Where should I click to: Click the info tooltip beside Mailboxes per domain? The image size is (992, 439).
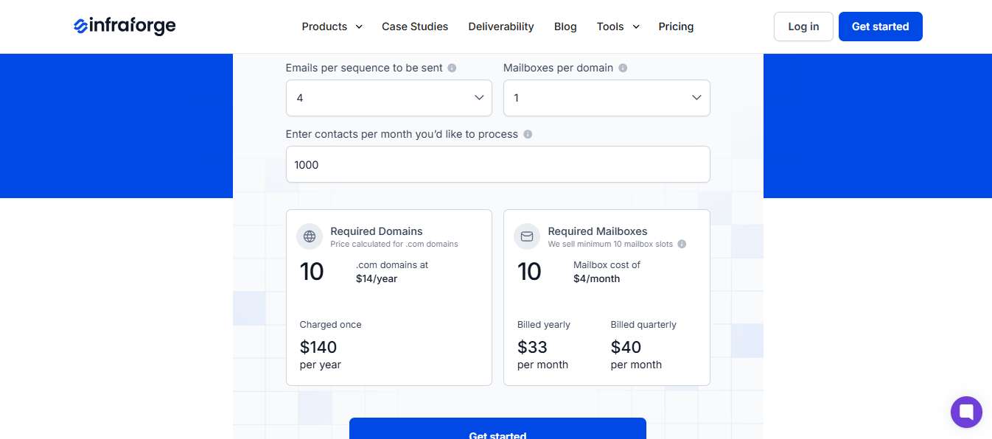[622, 67]
